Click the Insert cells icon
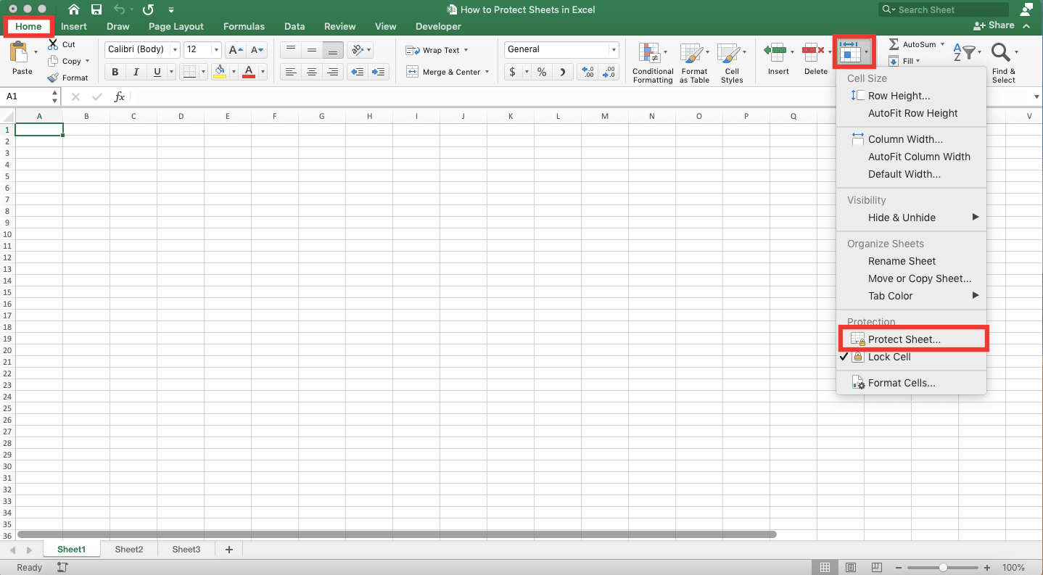The height and width of the screenshot is (575, 1043). click(x=775, y=51)
